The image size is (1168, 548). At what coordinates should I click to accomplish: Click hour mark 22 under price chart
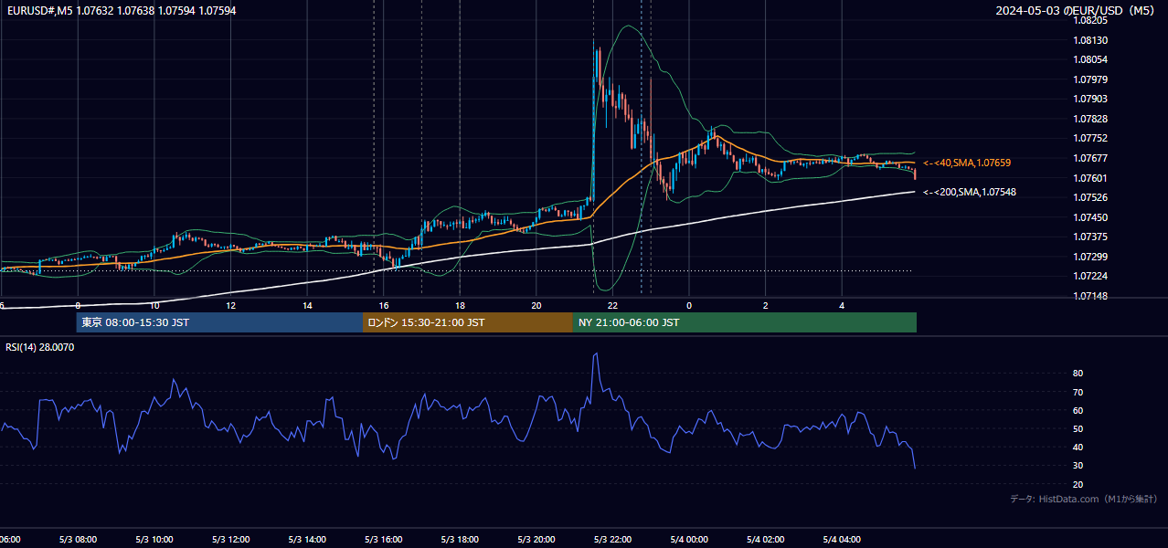pyautogui.click(x=613, y=305)
